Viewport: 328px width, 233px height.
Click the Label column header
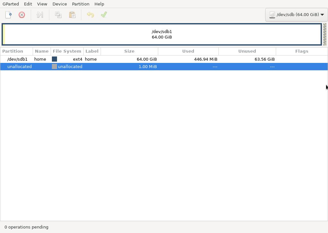click(x=92, y=51)
